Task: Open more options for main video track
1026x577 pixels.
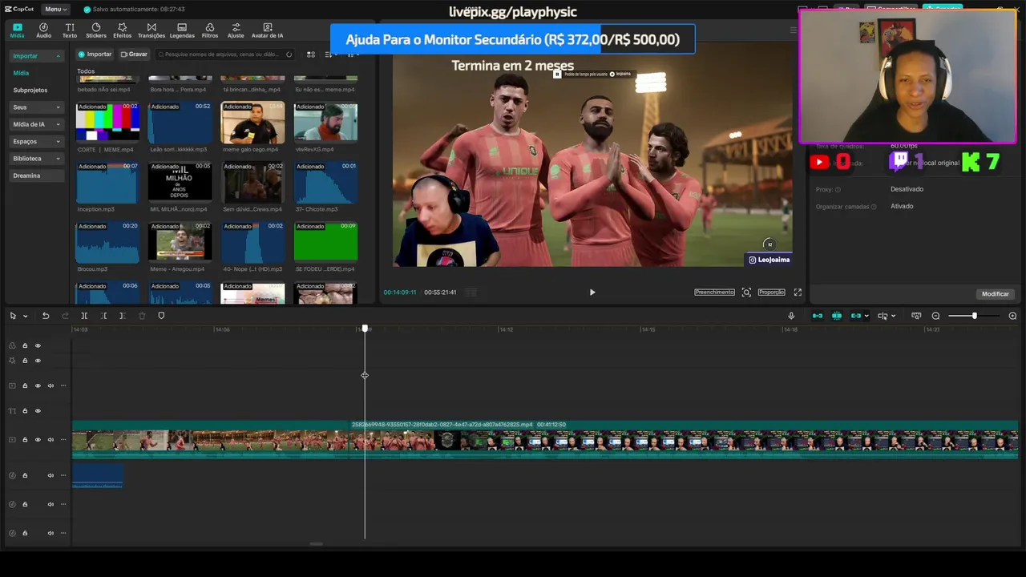Action: click(x=63, y=440)
